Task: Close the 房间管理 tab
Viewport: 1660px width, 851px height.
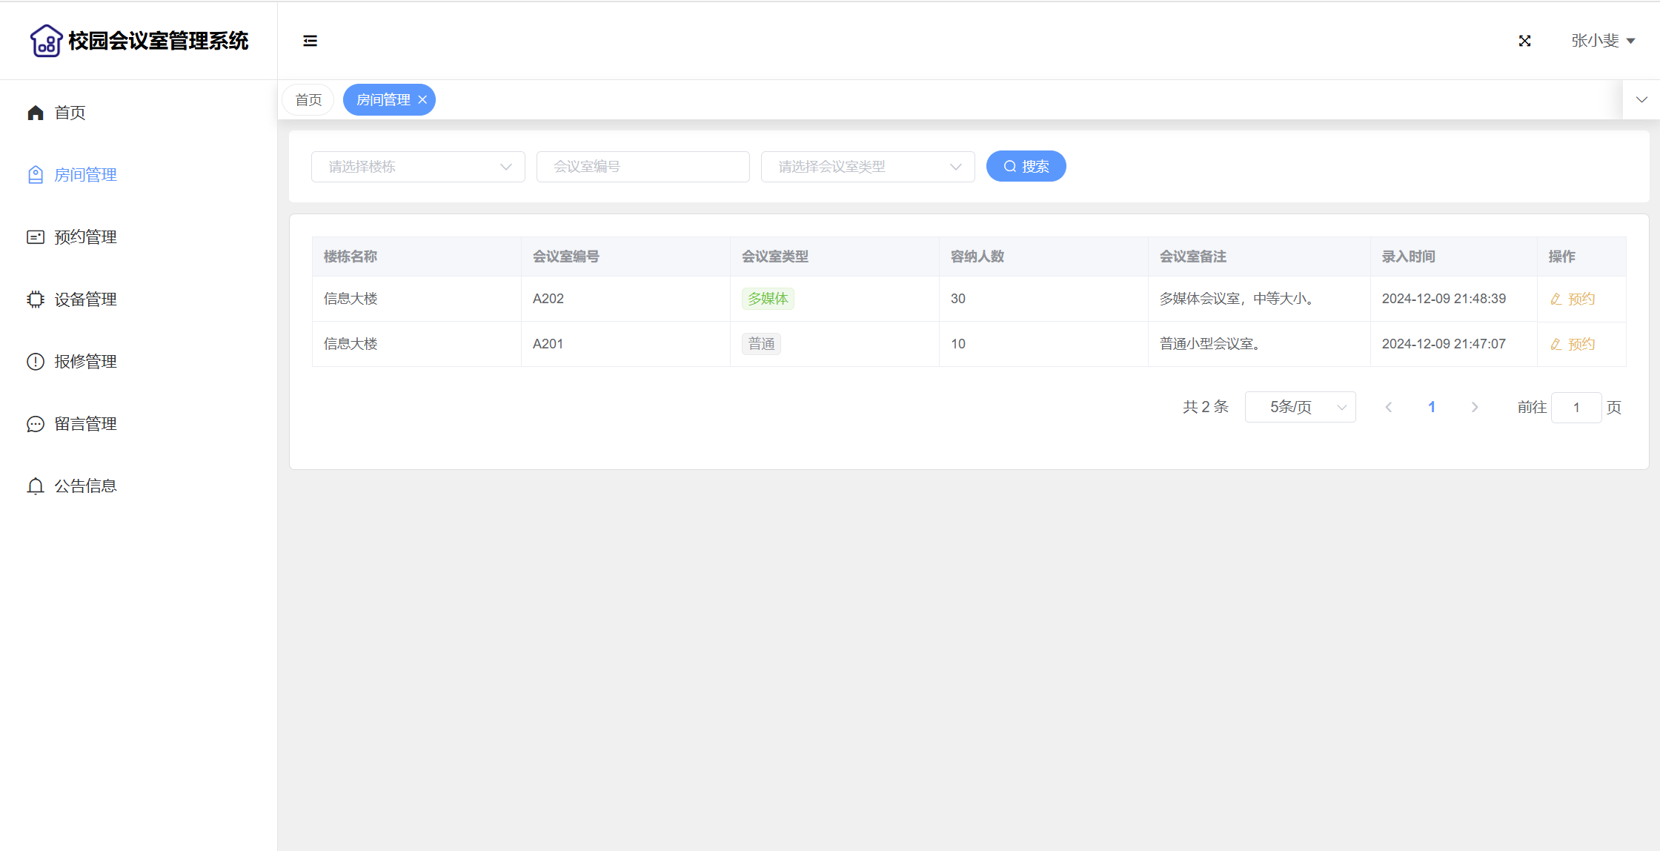Action: pyautogui.click(x=422, y=100)
